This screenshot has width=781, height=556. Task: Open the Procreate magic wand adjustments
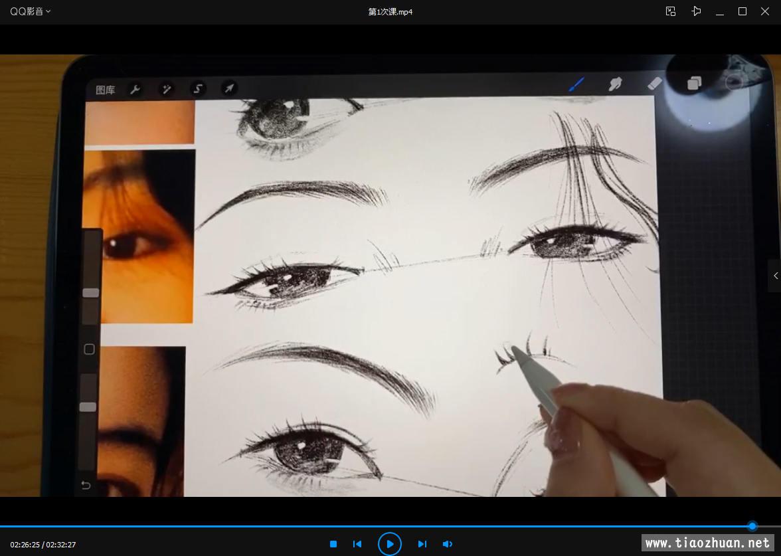[166, 89]
